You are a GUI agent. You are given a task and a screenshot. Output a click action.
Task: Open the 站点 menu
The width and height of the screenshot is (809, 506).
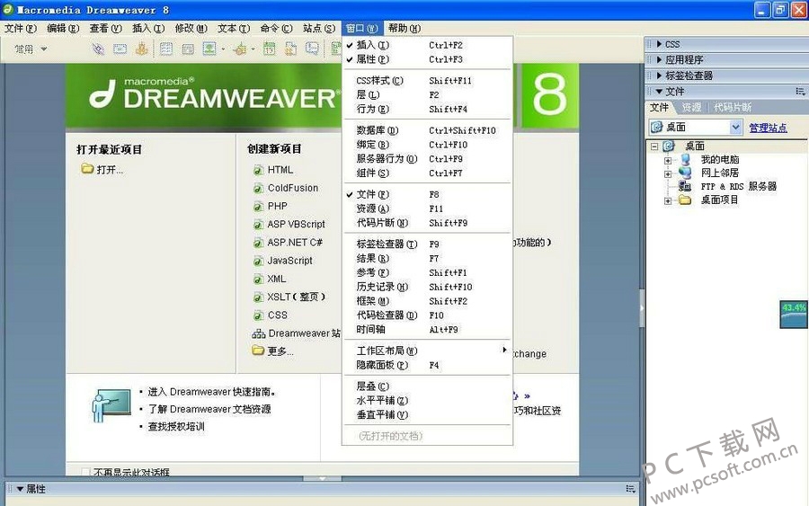coord(319,29)
